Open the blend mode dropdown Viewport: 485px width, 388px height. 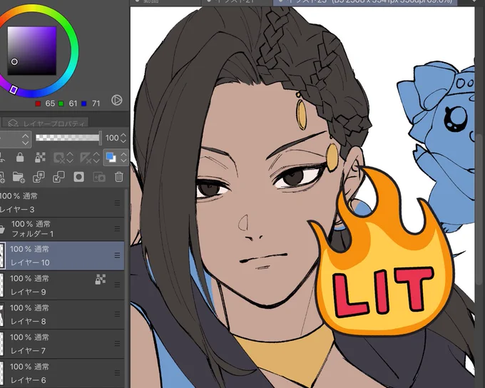point(15,140)
